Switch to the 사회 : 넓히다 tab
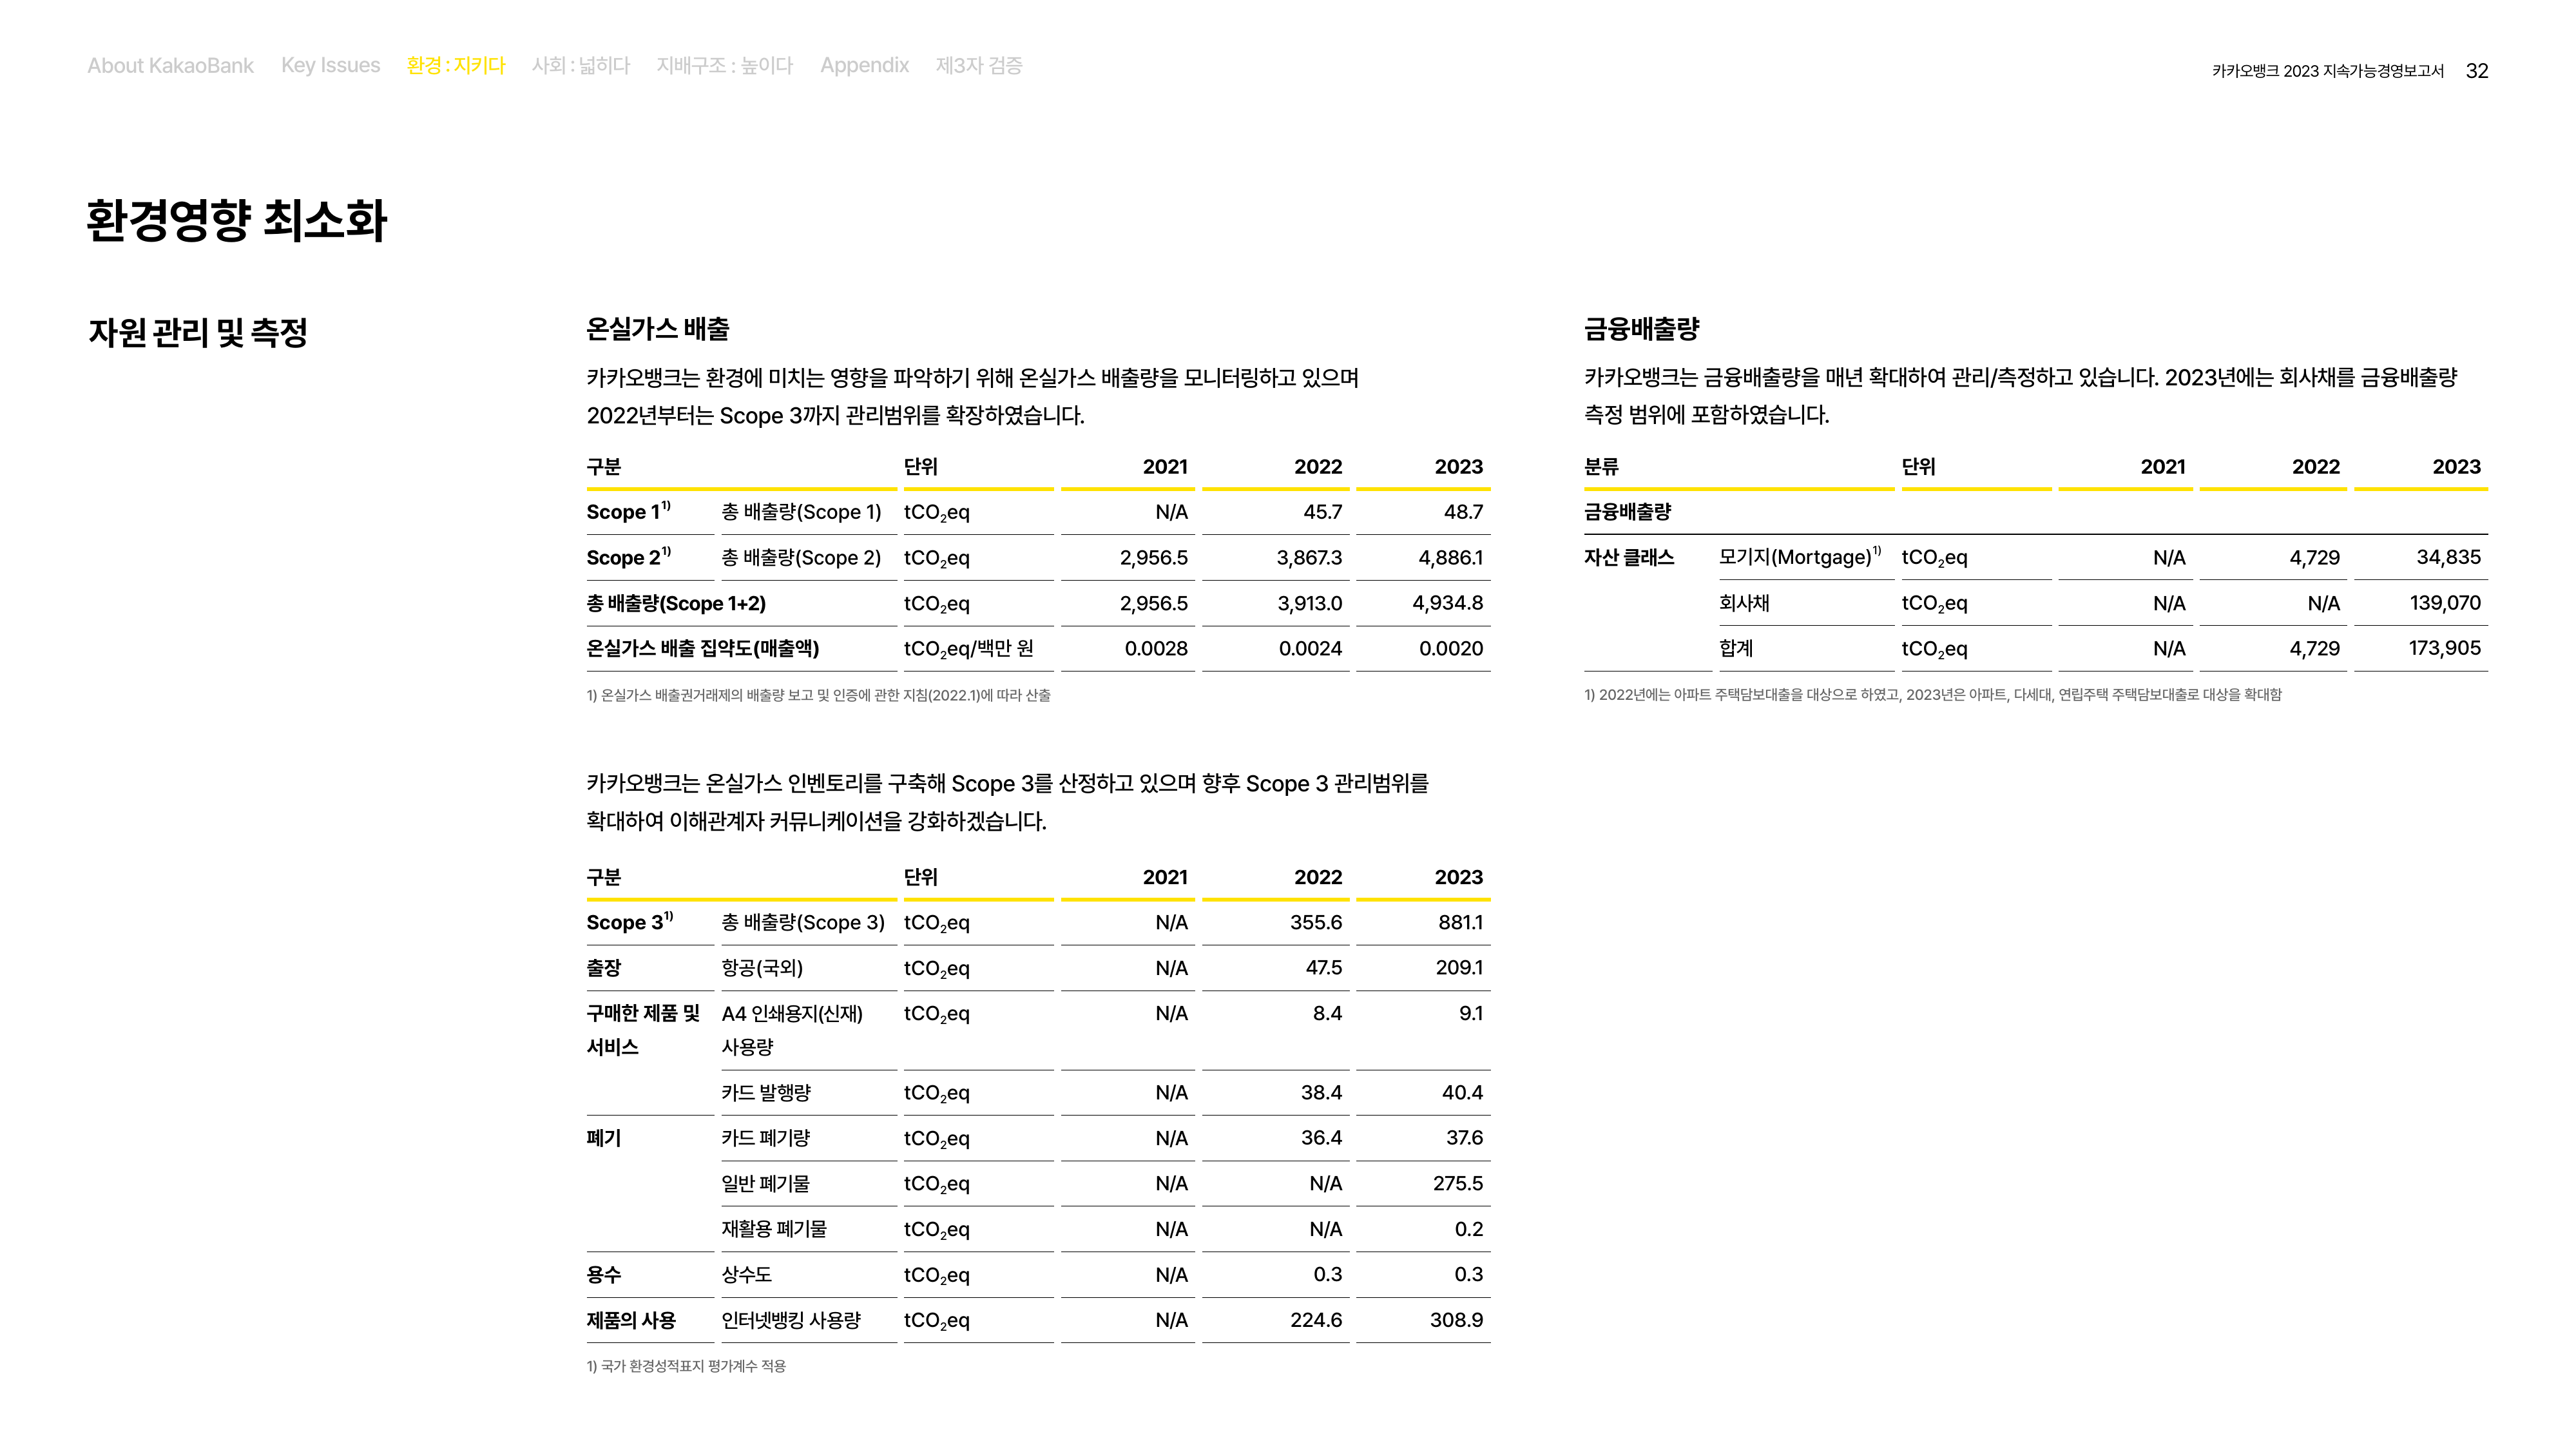The height and width of the screenshot is (1450, 2576). (x=581, y=66)
